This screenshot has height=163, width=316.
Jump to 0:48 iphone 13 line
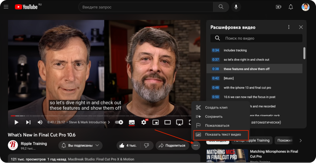tap(254, 87)
